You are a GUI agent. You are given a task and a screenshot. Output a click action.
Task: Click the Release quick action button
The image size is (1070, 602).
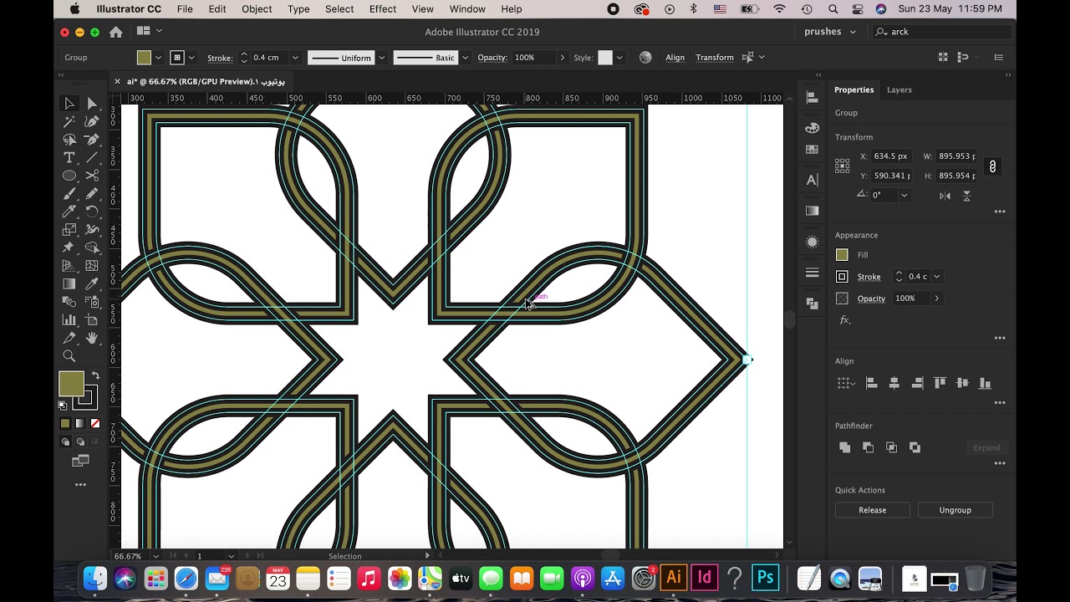(x=872, y=510)
